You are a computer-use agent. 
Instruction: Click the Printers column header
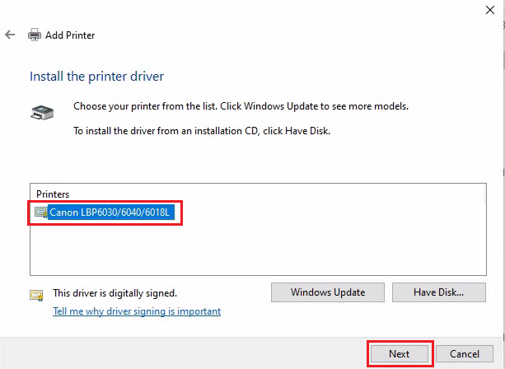pyautogui.click(x=54, y=194)
